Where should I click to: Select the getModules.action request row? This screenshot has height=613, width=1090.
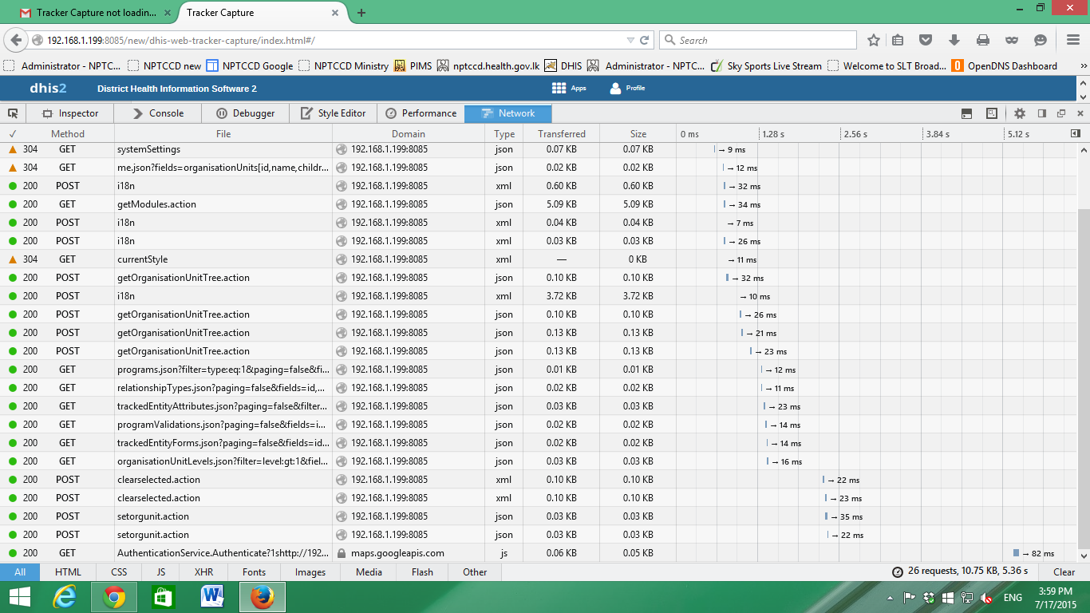click(x=156, y=204)
